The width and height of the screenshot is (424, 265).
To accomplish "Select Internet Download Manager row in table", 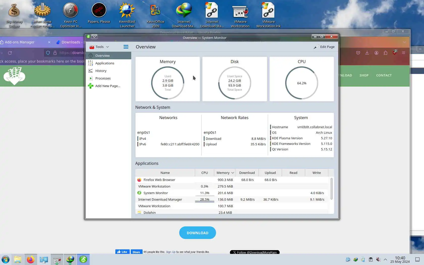I will [x=232, y=199].
